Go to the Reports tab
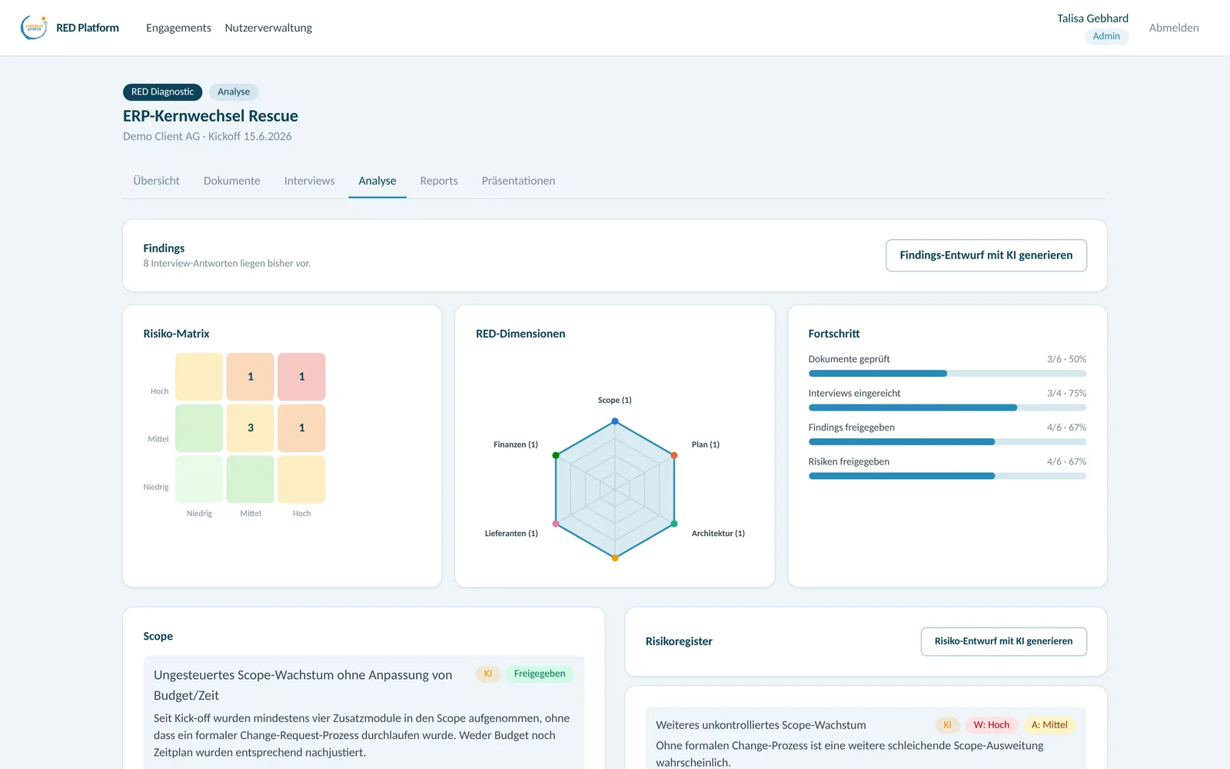 pos(439,181)
